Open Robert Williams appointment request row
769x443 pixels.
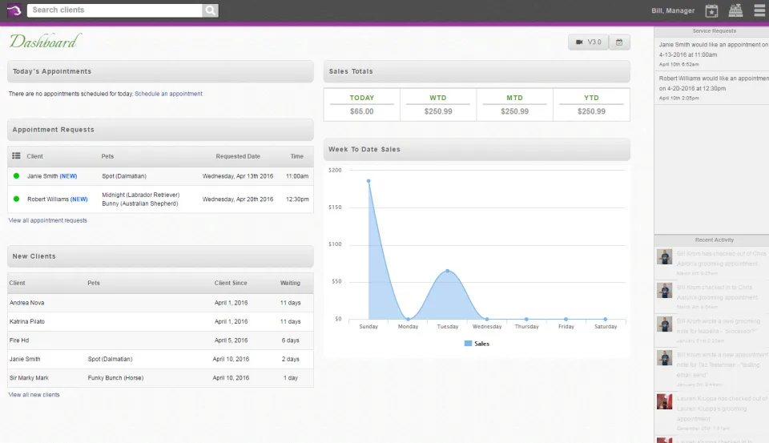point(160,199)
